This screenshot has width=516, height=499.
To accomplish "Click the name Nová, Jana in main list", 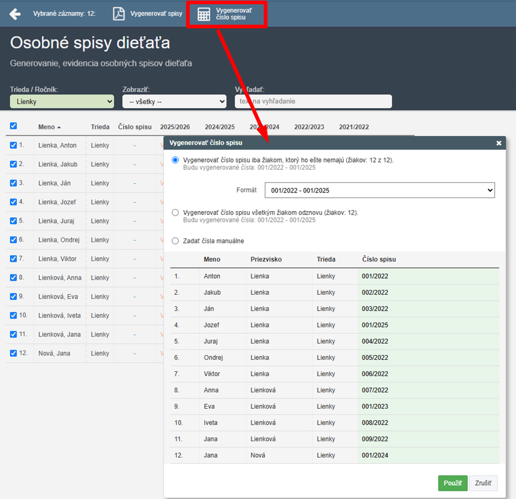I will [x=54, y=353].
